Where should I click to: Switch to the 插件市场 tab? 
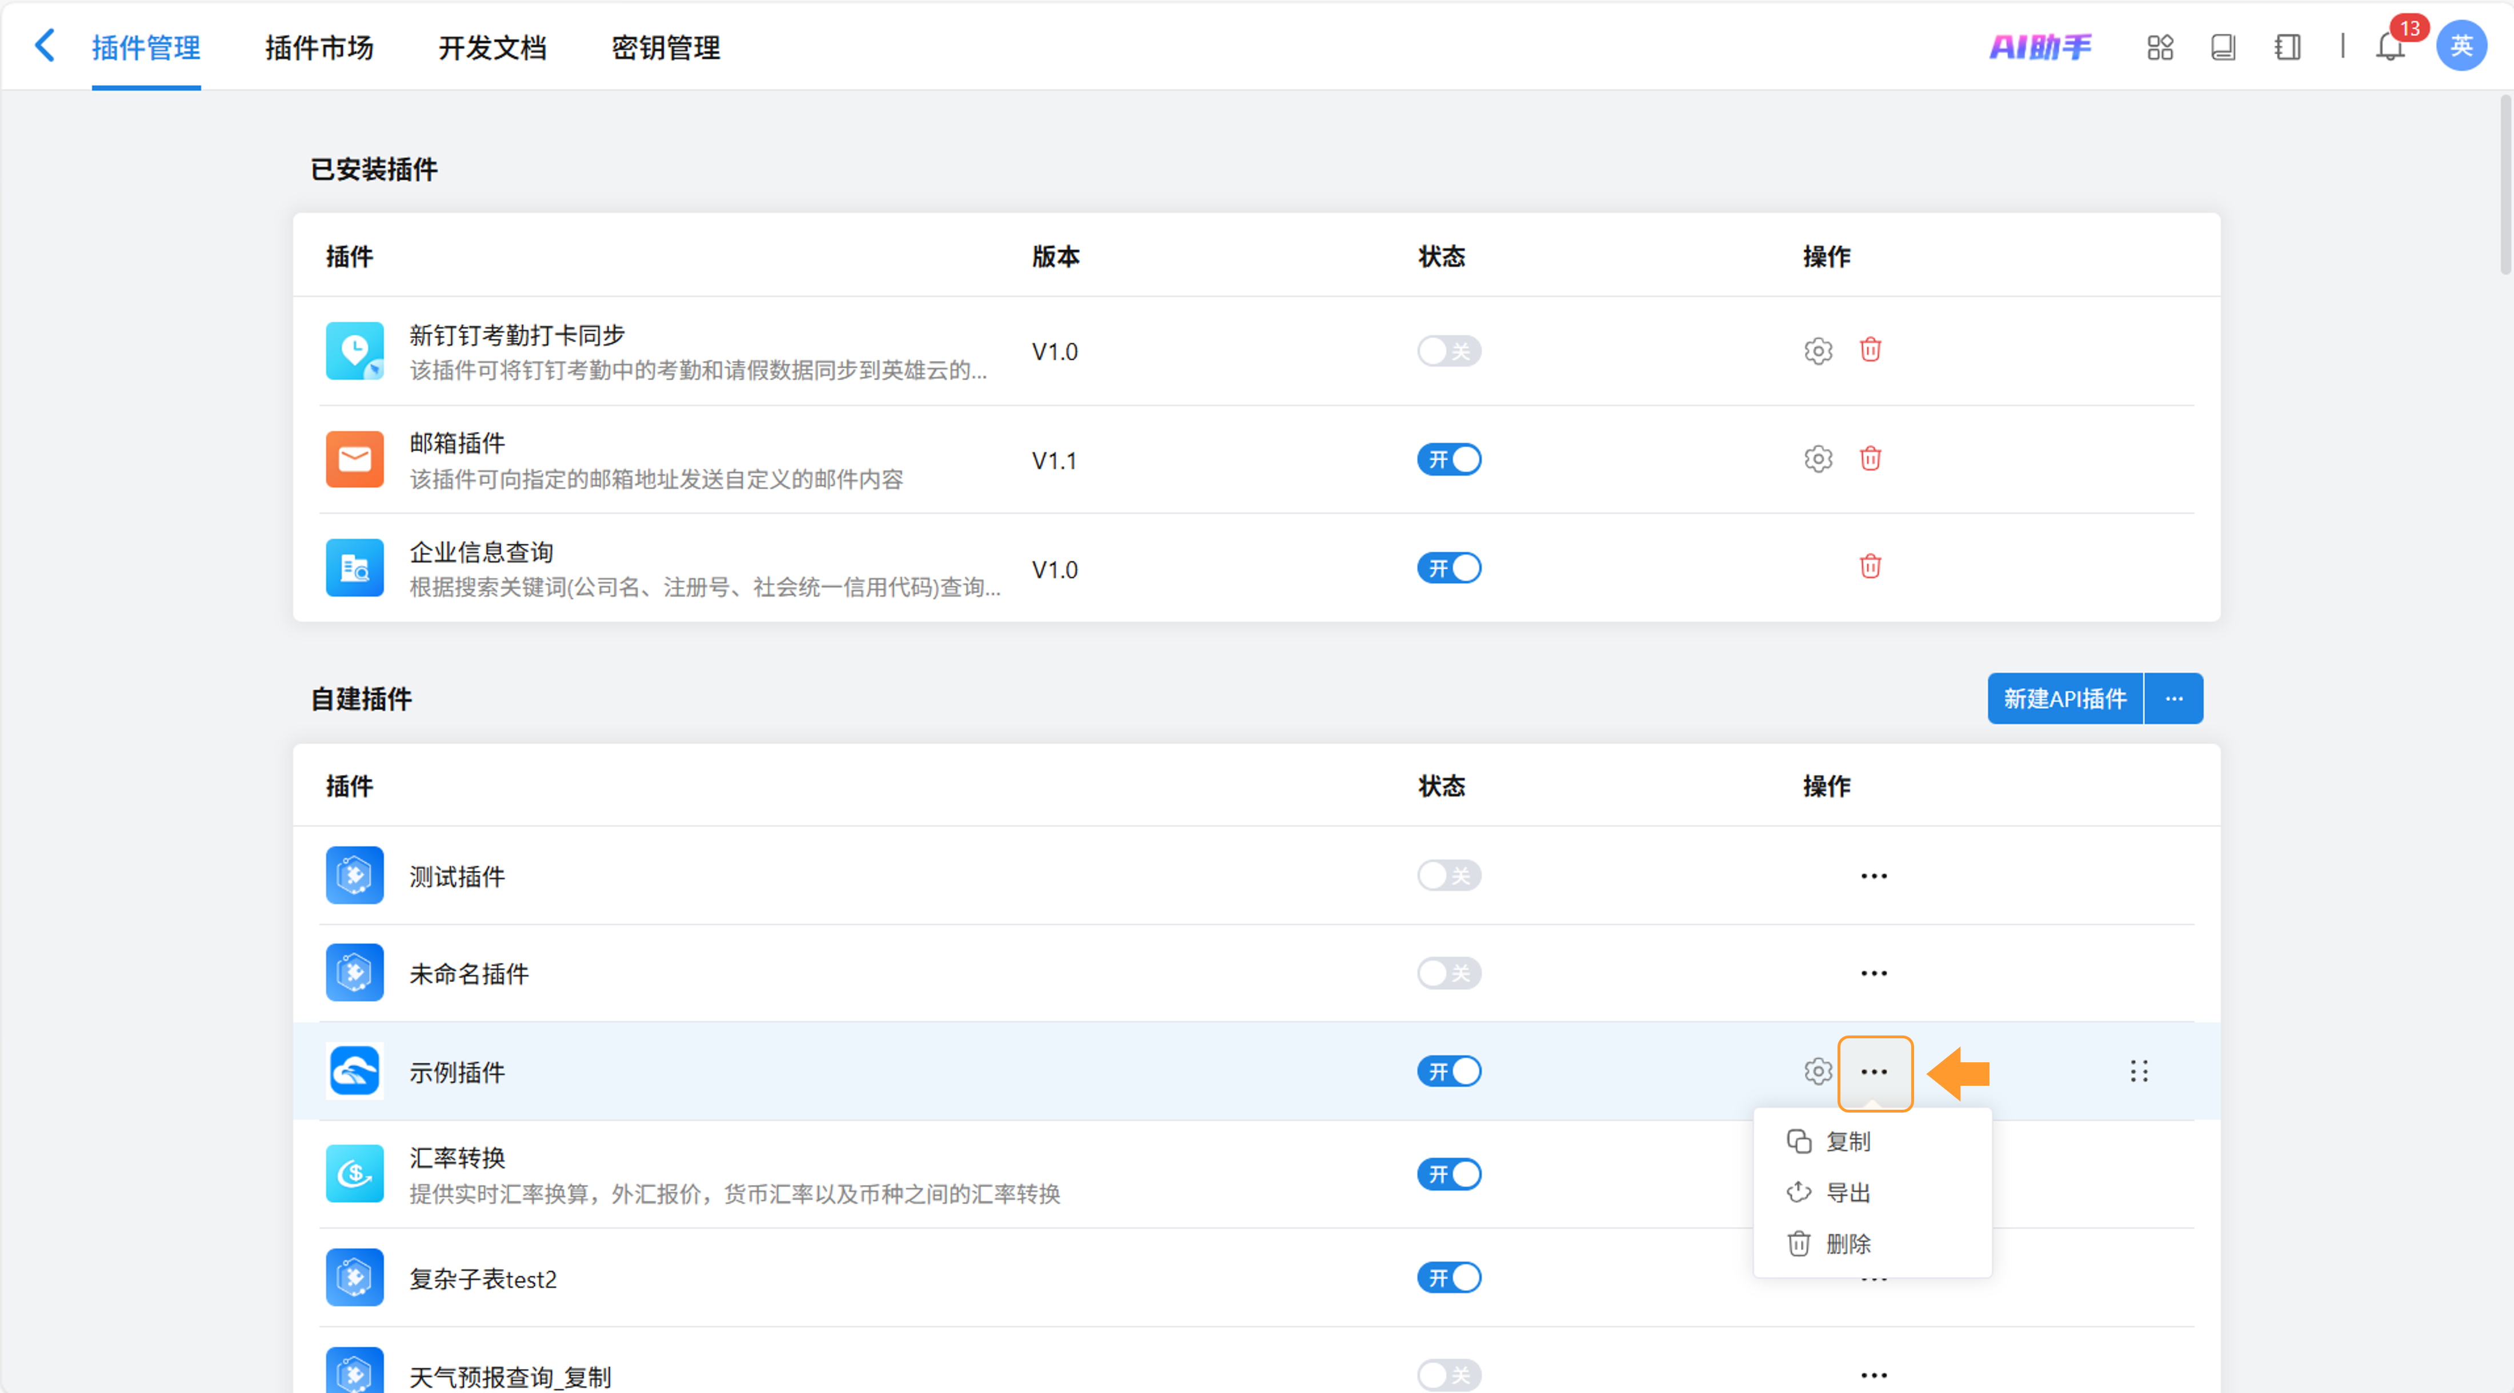319,47
